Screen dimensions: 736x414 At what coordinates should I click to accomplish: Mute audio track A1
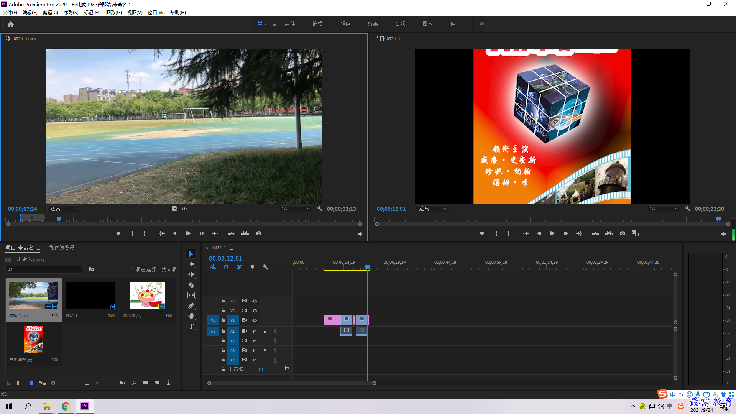point(255,331)
